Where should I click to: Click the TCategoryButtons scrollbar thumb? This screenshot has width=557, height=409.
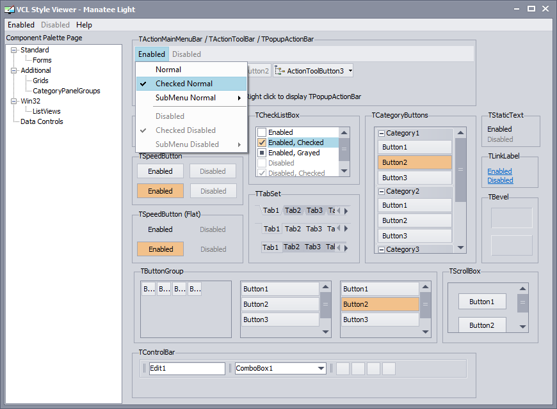click(x=460, y=170)
